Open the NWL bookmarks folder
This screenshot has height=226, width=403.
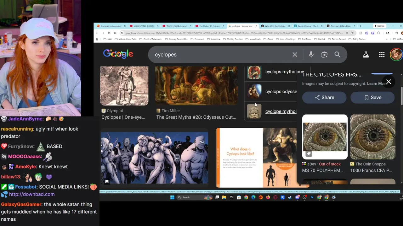(x=108, y=39)
